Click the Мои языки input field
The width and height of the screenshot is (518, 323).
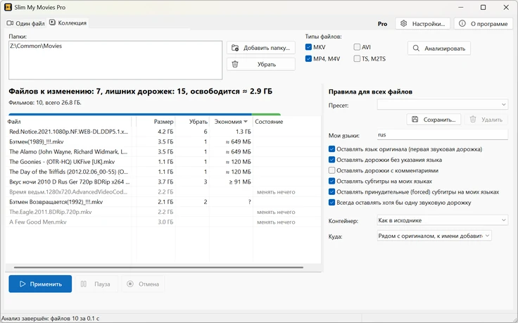[x=443, y=134]
